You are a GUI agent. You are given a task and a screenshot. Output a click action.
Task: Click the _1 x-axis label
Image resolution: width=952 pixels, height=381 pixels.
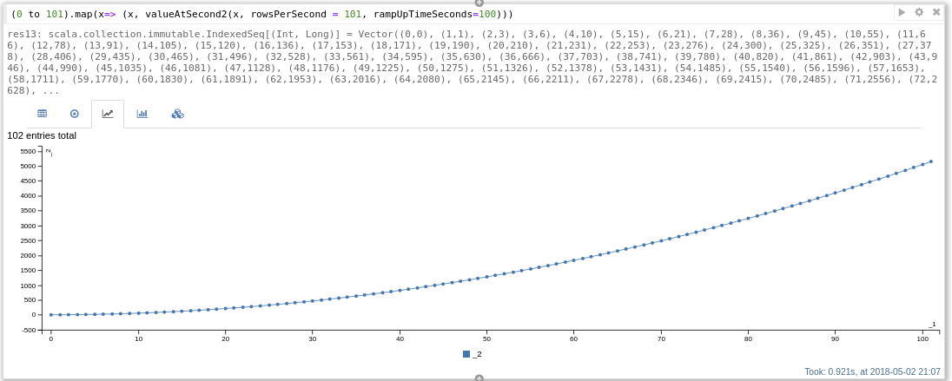coord(932,324)
